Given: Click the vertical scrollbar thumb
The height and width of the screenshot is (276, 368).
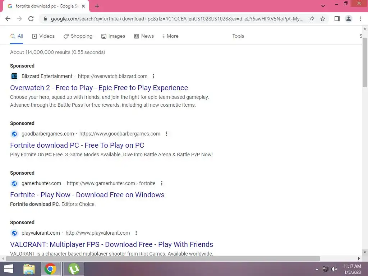Looking at the screenshot, I should (365, 62).
